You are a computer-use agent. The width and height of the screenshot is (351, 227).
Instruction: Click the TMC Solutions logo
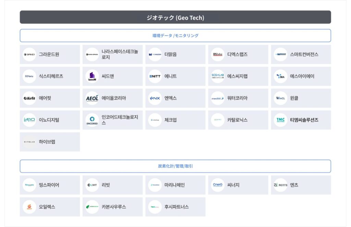tap(280, 120)
